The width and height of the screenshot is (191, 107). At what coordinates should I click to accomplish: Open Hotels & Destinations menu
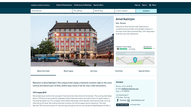click(64, 5)
